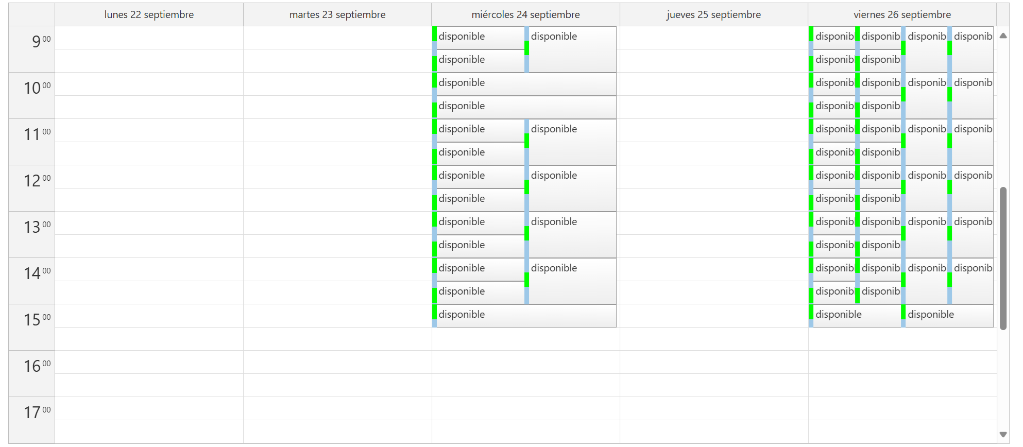Pick Wednesday's 10:00 disponible slot
The image size is (1023, 447).
525,83
